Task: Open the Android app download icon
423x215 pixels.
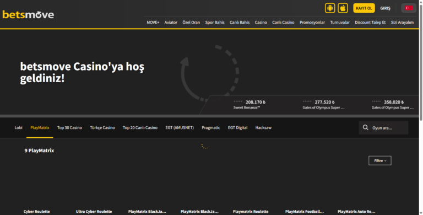Action: click(x=330, y=8)
